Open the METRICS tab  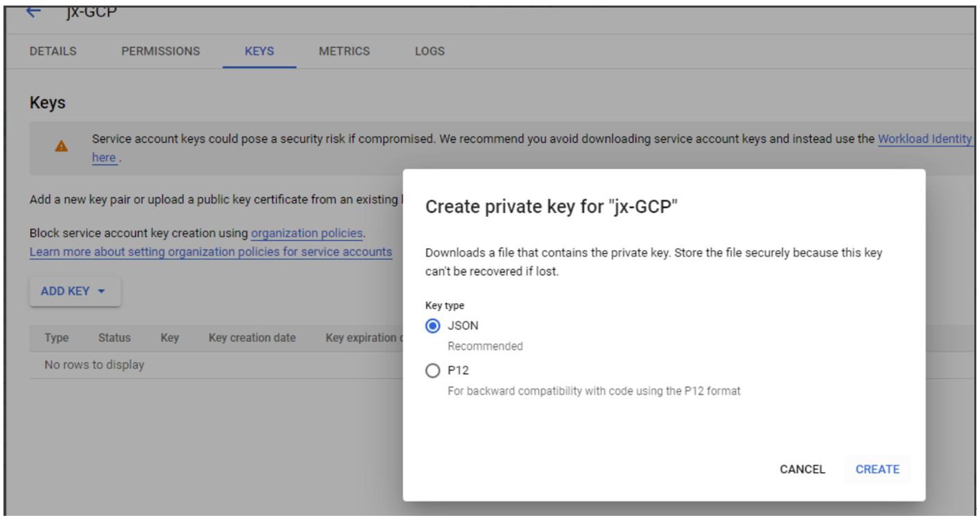[x=344, y=51]
